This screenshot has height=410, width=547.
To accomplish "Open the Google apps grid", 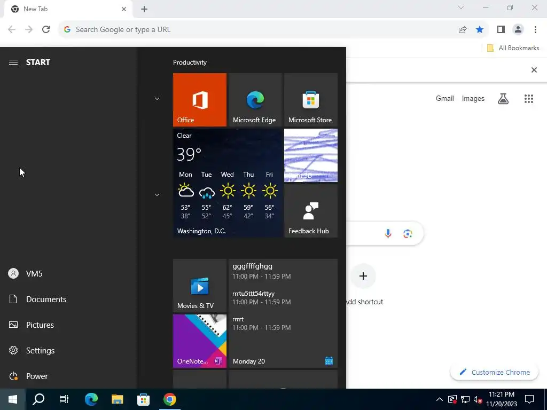I will (x=529, y=99).
